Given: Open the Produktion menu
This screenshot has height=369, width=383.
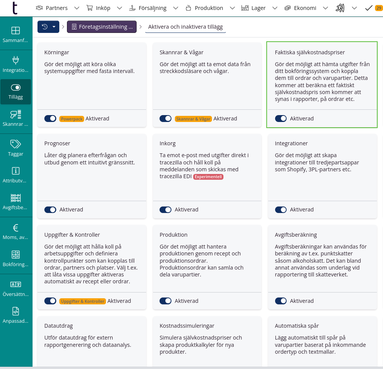Looking at the screenshot, I should [x=204, y=8].
